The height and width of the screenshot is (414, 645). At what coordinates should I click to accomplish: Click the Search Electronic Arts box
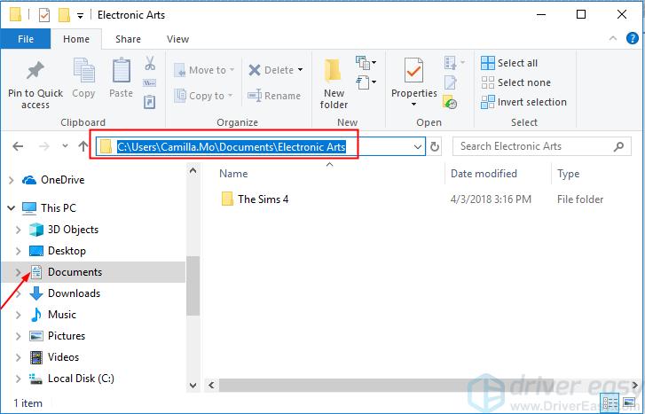point(541,146)
